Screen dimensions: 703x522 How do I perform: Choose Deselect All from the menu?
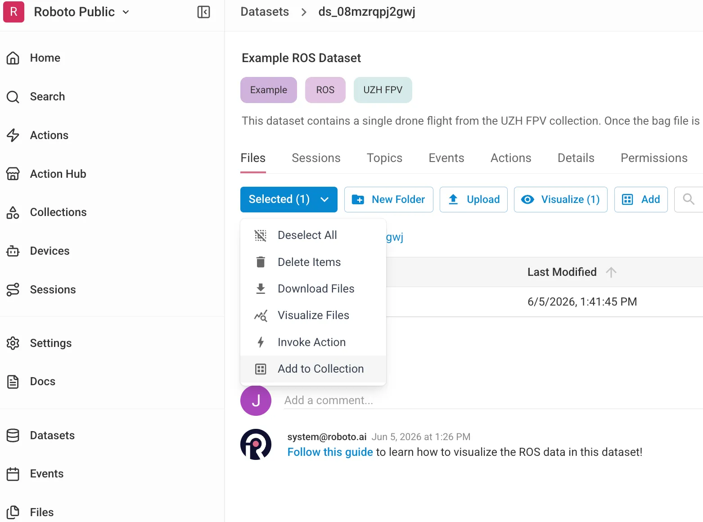tap(313, 235)
